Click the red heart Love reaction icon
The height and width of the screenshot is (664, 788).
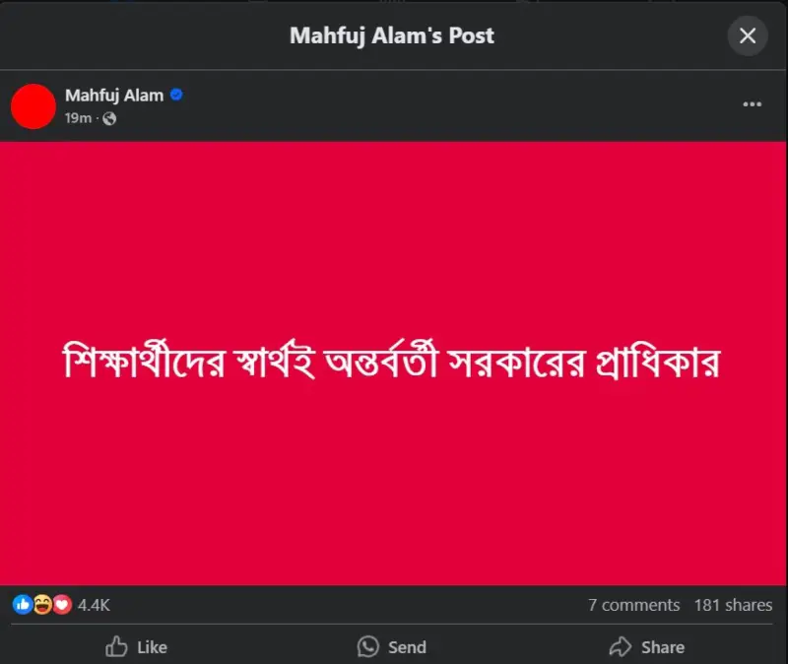point(62,605)
